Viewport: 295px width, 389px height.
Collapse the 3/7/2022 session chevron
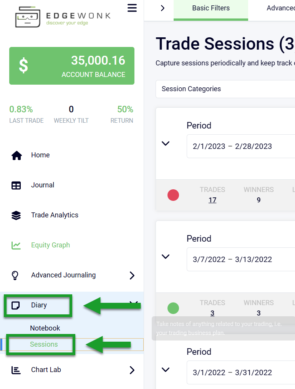tap(166, 257)
